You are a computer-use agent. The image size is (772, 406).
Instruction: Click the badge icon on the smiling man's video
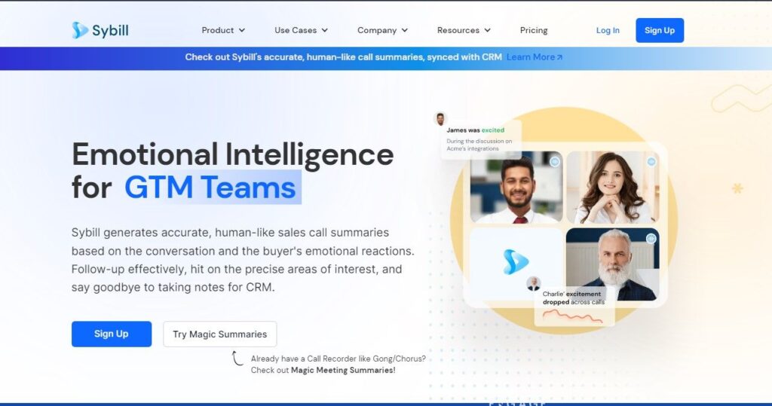tap(555, 161)
